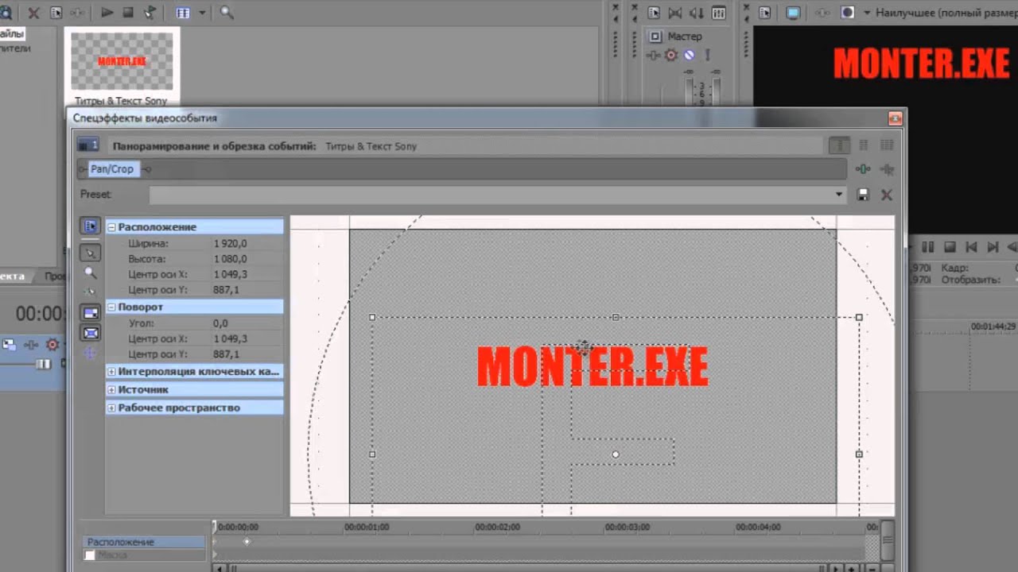Toggle Lock Aspect Ratio icon
The width and height of the screenshot is (1018, 572).
coord(91,313)
